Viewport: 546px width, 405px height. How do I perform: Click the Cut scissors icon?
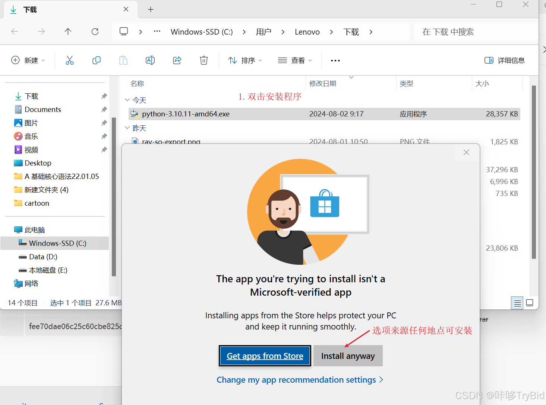point(70,60)
